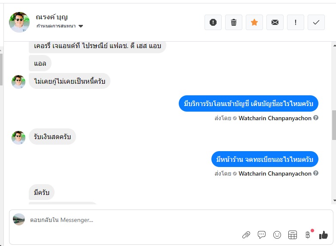336x246 pixels.
Task: Open the baht payment request icon
Action: (x=308, y=235)
